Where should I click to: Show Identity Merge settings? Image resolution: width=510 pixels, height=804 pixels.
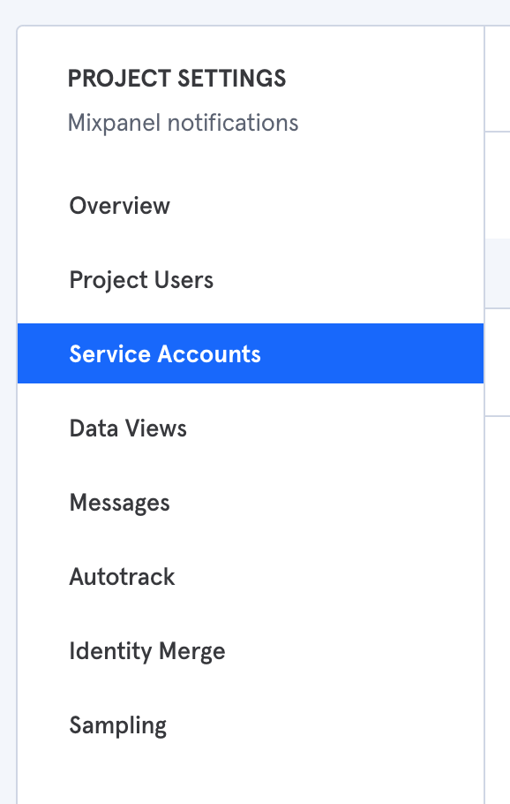point(147,651)
